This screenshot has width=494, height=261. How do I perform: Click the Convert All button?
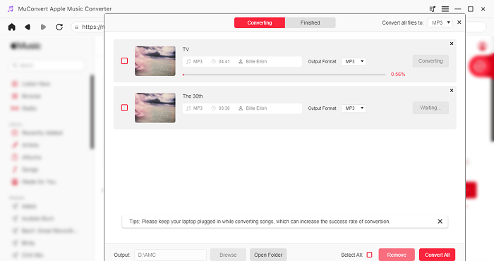437,255
